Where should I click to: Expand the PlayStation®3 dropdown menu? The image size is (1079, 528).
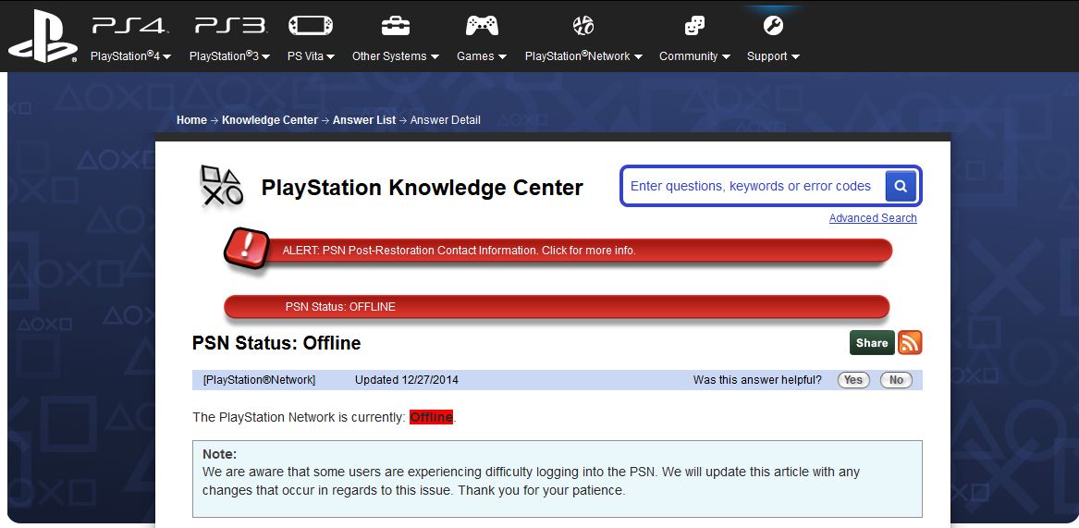click(x=230, y=56)
